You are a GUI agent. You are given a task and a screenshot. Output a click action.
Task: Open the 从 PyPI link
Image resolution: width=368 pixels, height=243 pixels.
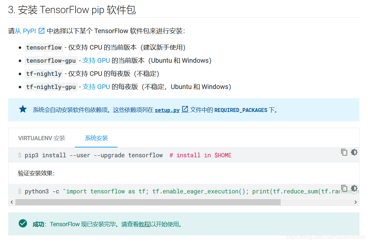click(x=25, y=31)
